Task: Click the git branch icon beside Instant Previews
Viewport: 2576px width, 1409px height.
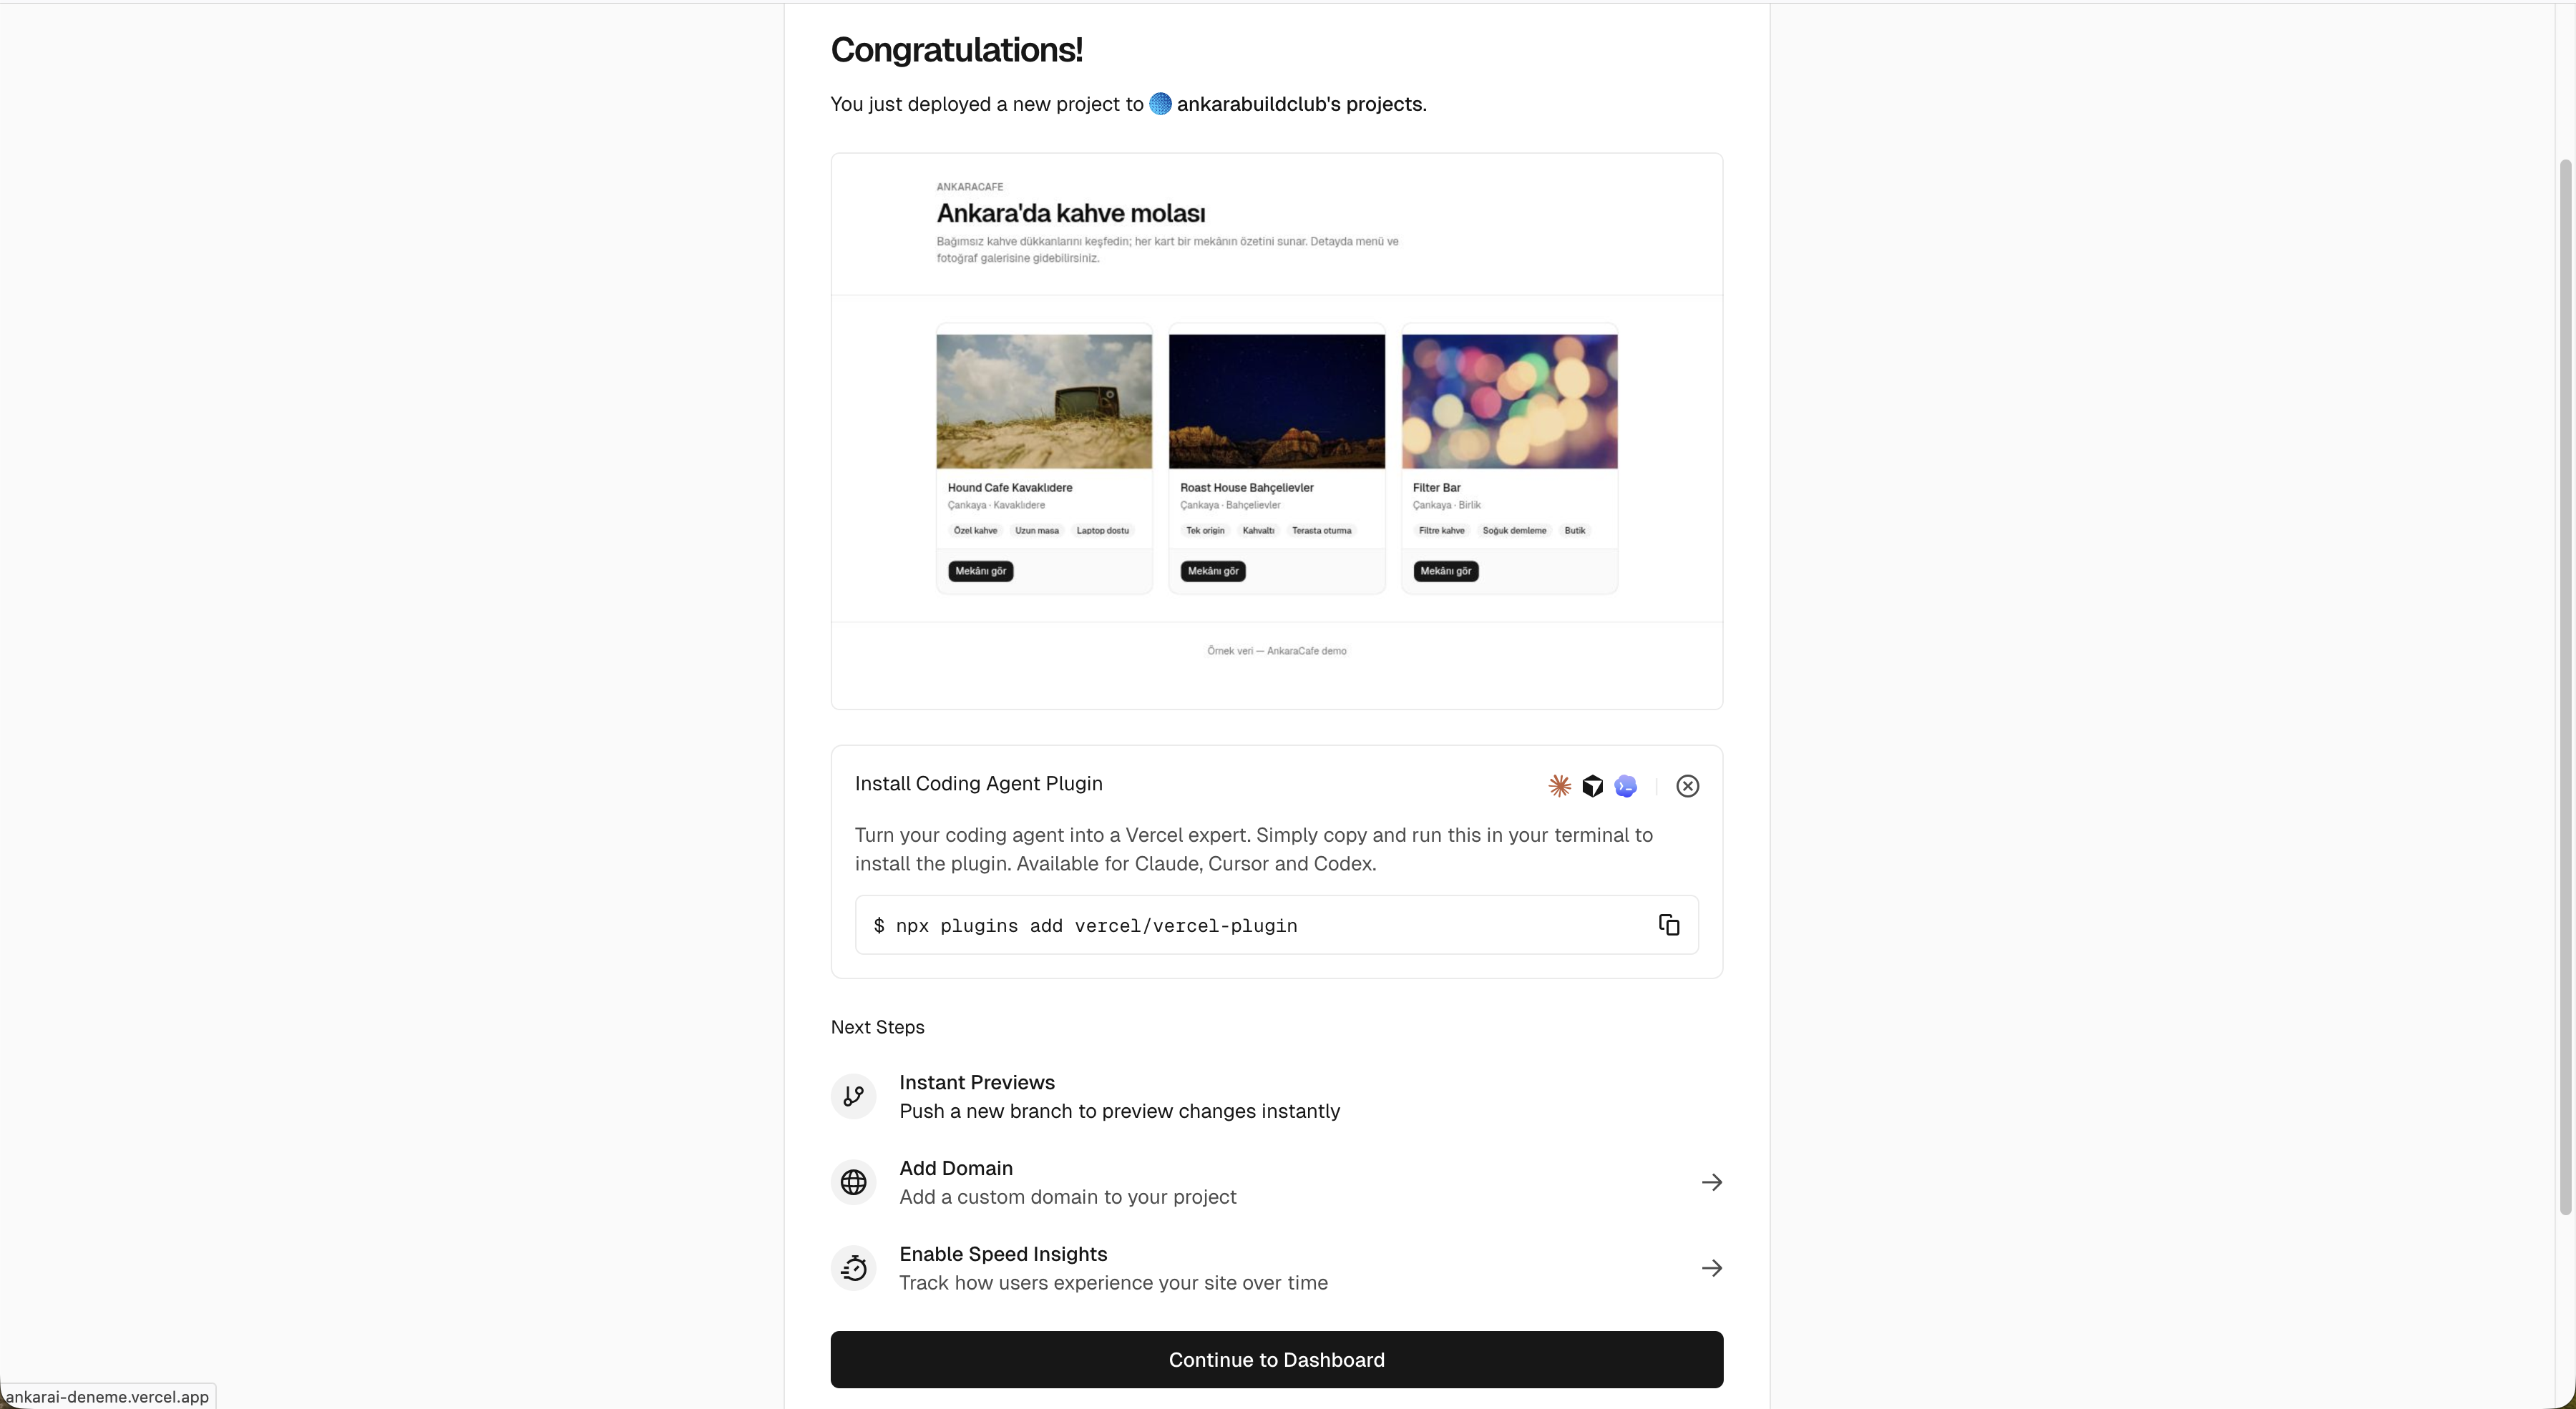Action: click(x=852, y=1096)
